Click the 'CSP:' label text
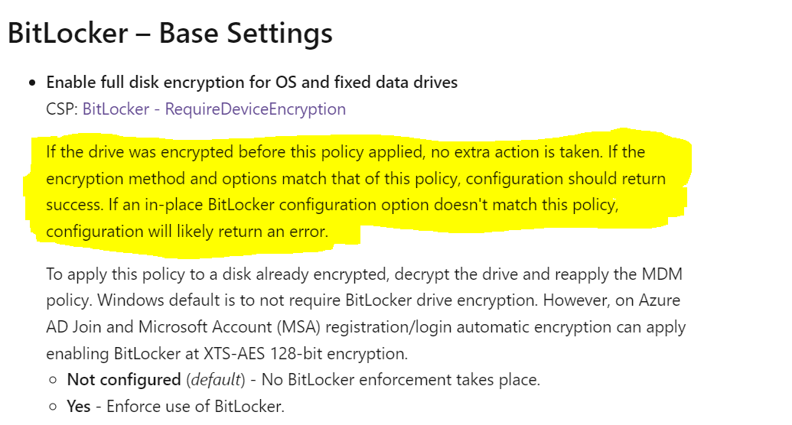This screenshot has height=425, width=792. [x=62, y=109]
